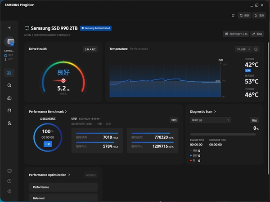This screenshot has height=202, width=270.
Task: Open the data security lock icon in sidebar
Action: (9, 123)
